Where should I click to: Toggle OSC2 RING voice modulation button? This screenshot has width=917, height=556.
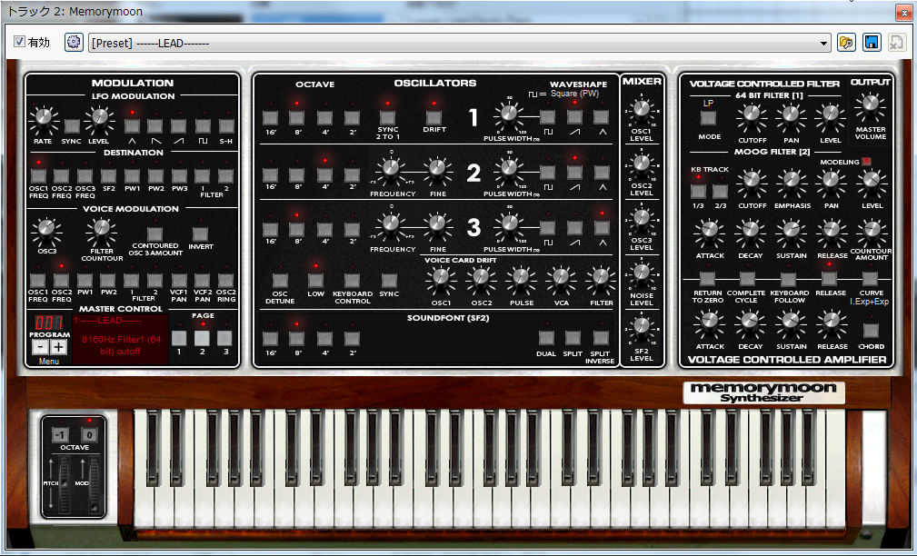pyautogui.click(x=225, y=280)
